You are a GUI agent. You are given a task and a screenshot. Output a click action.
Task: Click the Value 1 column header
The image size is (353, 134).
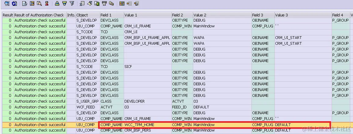click(148, 15)
